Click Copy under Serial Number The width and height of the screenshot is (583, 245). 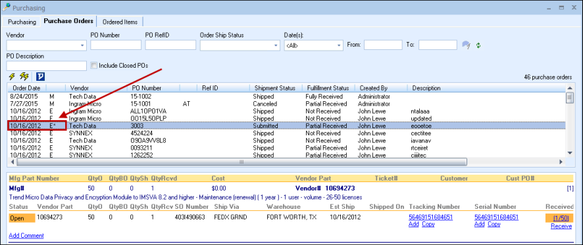point(494,224)
